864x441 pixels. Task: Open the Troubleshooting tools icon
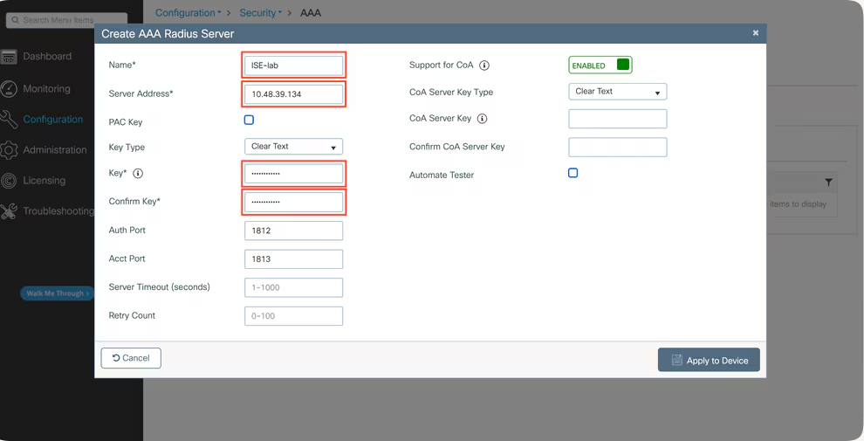coord(9,211)
